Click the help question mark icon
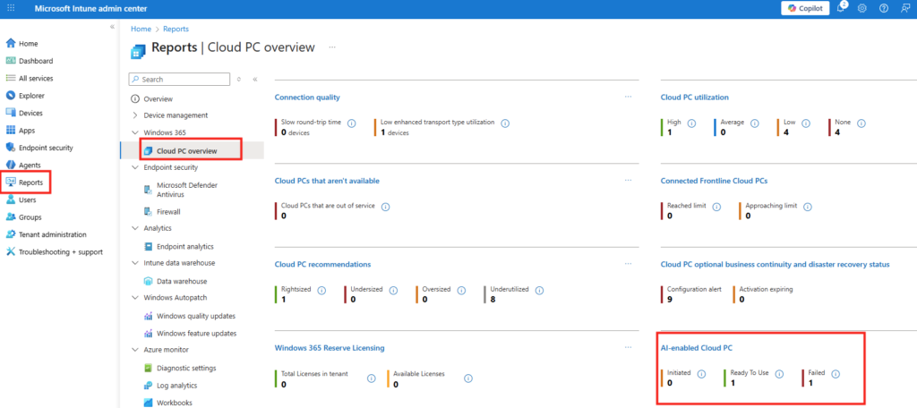The width and height of the screenshot is (917, 408). pos(884,8)
